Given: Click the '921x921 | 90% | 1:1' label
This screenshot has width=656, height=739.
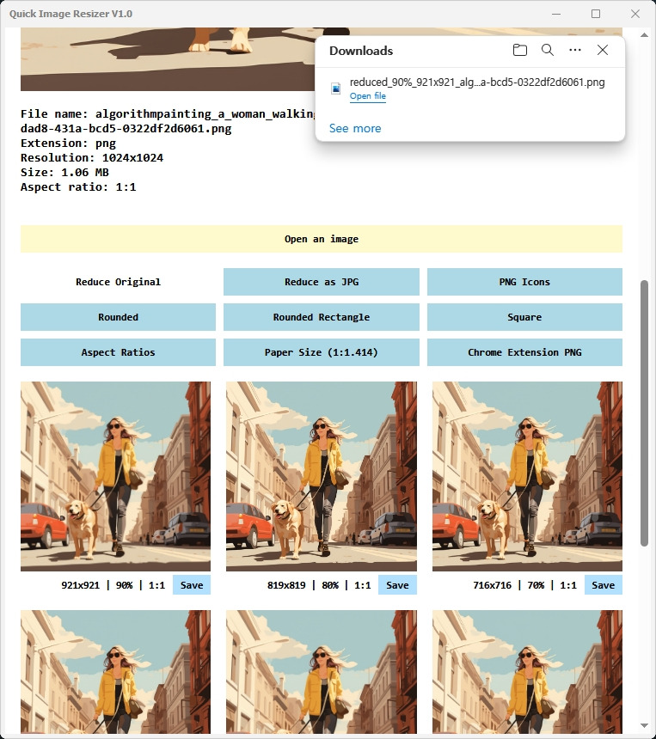Looking at the screenshot, I should point(113,585).
